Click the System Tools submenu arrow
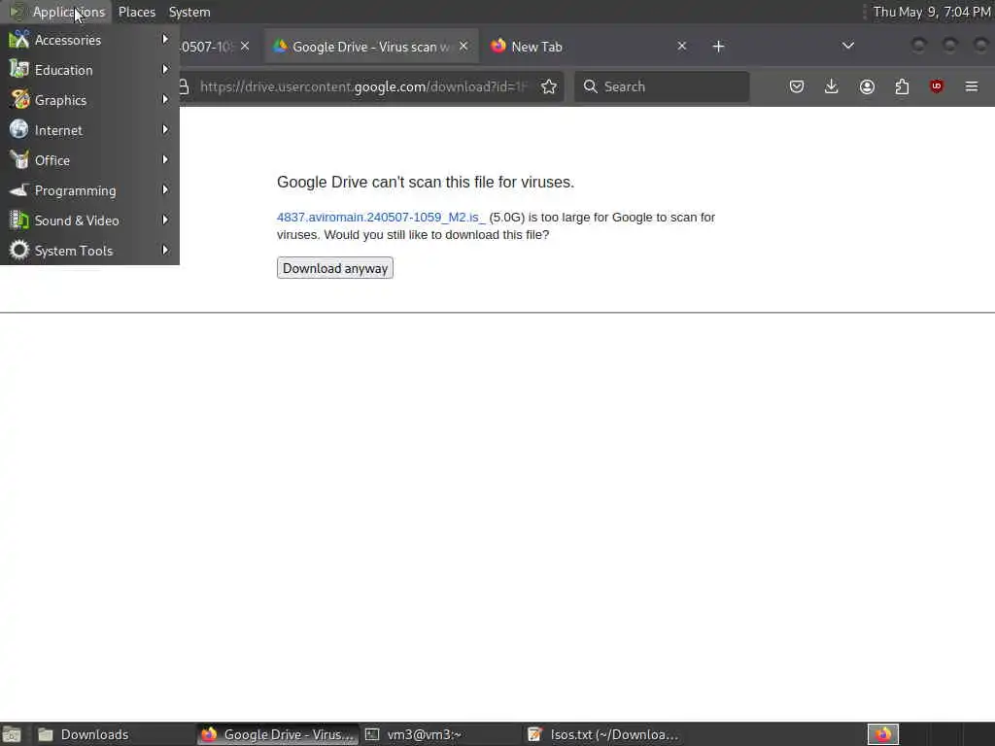Screen dimensions: 995x746 165,250
